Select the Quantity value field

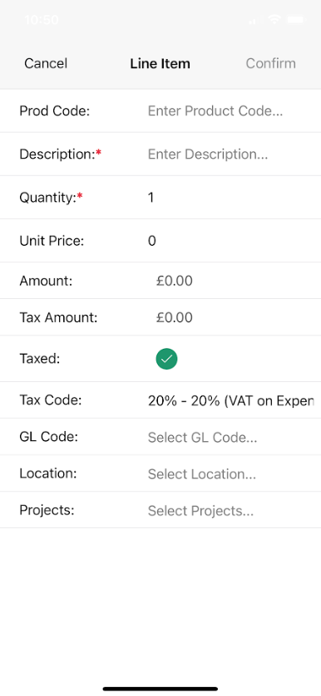(231, 197)
